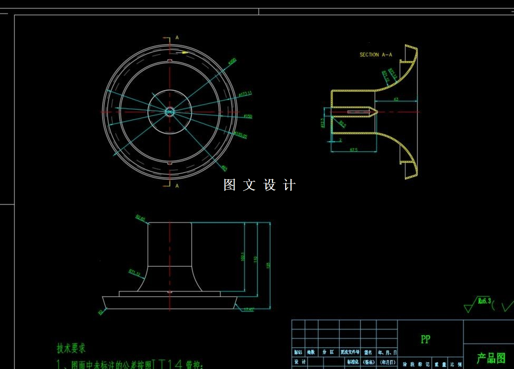
Task: Click the upper 'A' section line marker
Action: (177, 37)
